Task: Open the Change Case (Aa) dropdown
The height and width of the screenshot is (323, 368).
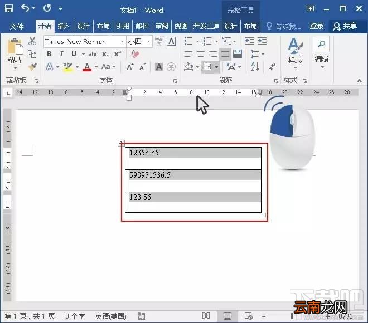Action: pyautogui.click(x=108, y=67)
